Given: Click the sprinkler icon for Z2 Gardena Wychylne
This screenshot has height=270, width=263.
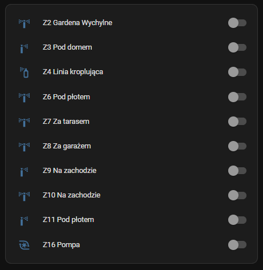Looking at the screenshot, I should [x=24, y=23].
